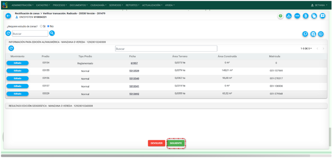Open the SERVICIOS dropdown menu
Viewport: 332px width, 158px height.
pyautogui.click(x=116, y=5)
